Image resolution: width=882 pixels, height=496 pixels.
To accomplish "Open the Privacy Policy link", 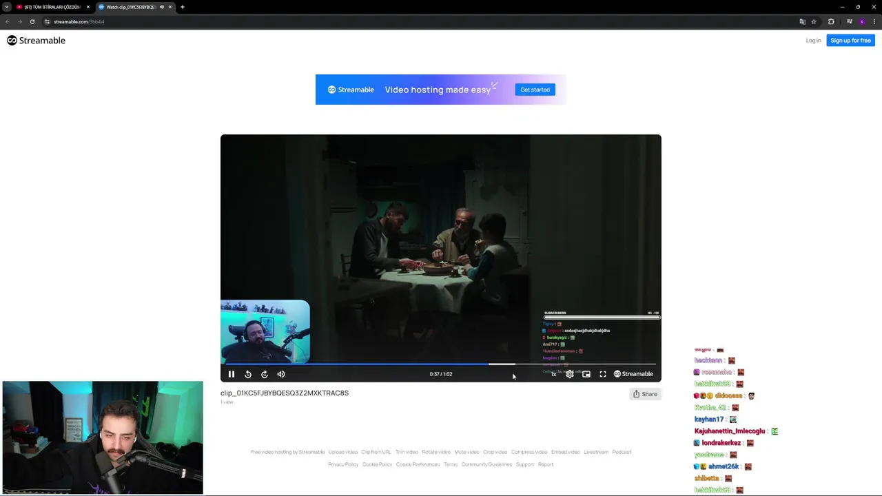I will tap(343, 464).
